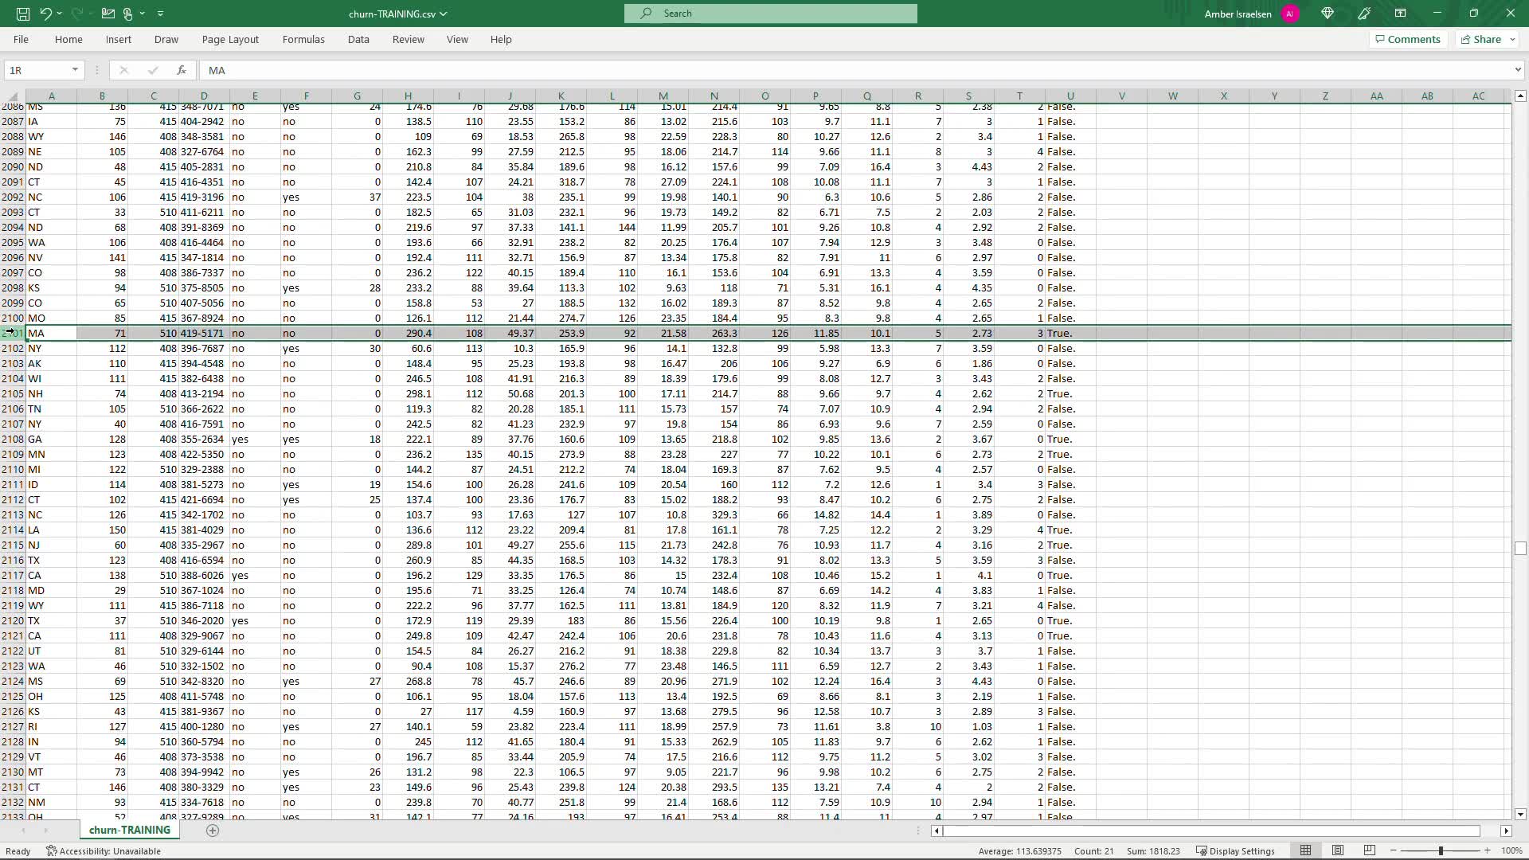Switch to Page Layout view in status bar

pos(1338,850)
